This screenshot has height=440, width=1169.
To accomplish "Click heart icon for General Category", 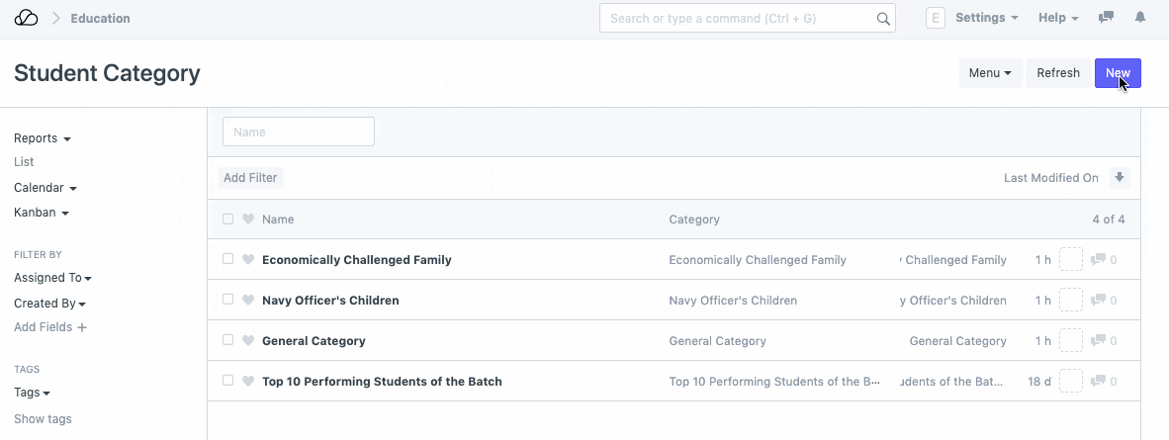I will point(248,341).
